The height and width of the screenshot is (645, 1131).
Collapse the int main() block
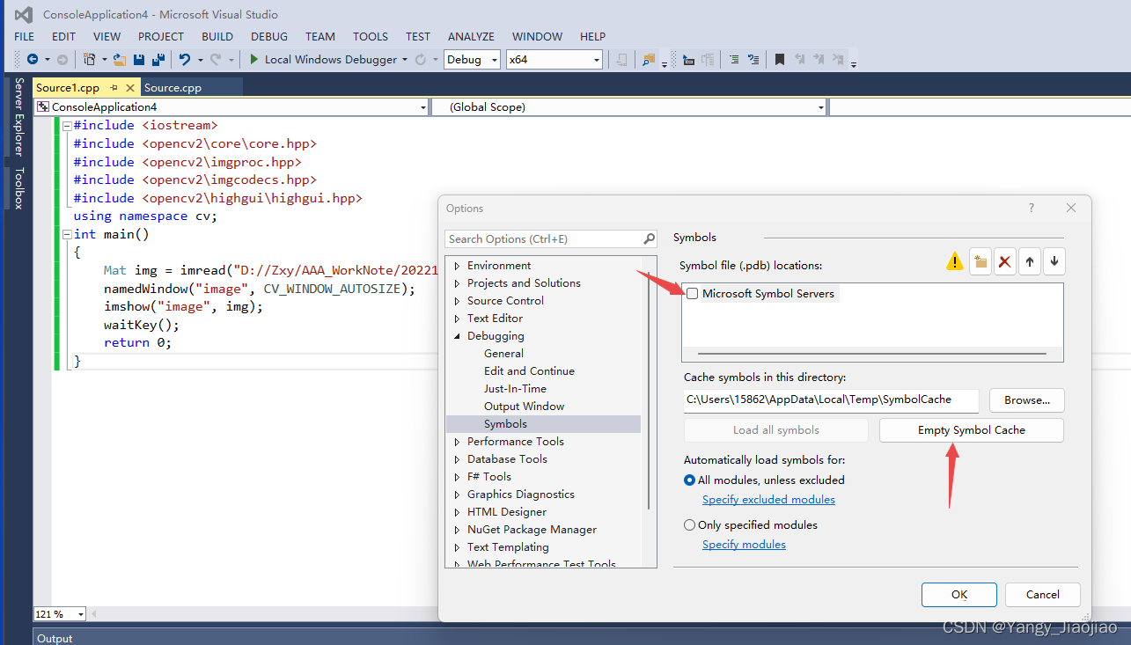coord(67,235)
